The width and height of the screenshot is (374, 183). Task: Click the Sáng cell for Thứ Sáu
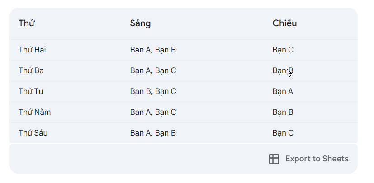coord(153,133)
